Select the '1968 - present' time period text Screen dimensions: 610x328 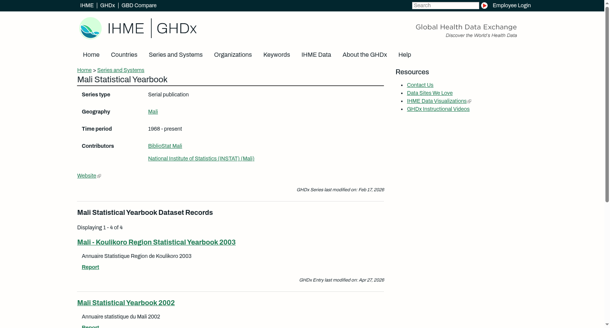[165, 129]
